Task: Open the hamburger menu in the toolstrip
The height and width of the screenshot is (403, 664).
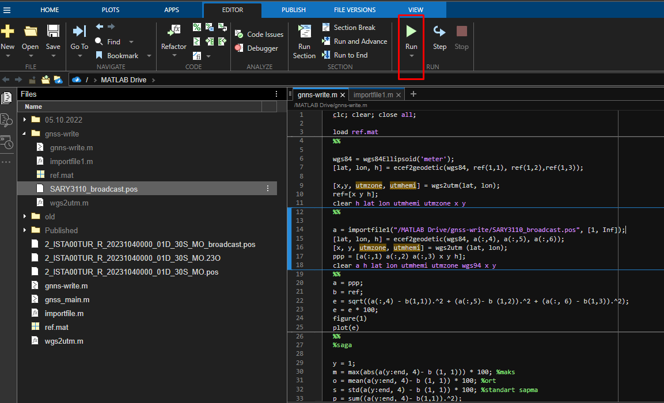Action: pyautogui.click(x=7, y=10)
